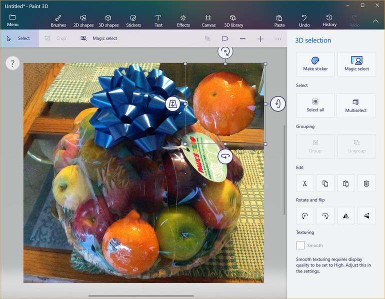Viewport: 385px width, 299px height.
Task: Zoom in with the plus button
Action: (260, 39)
